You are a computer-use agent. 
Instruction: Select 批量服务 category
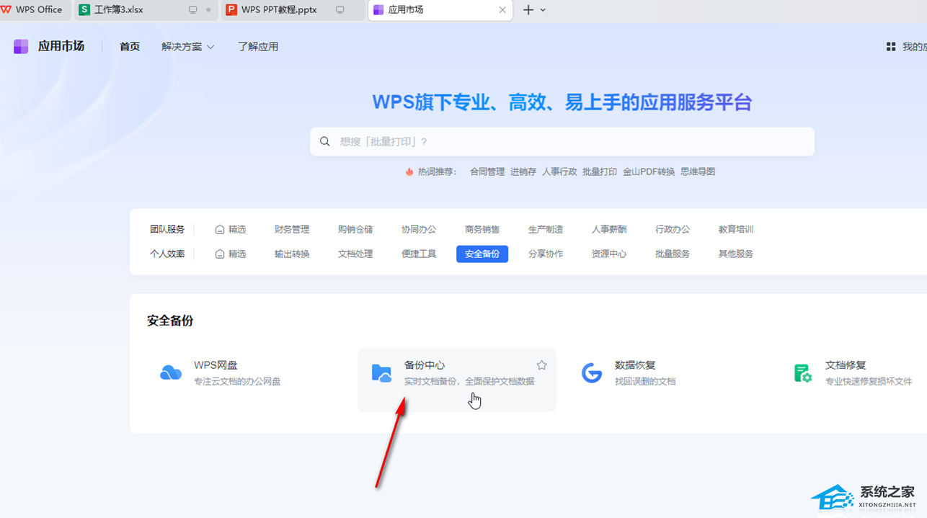click(x=673, y=254)
